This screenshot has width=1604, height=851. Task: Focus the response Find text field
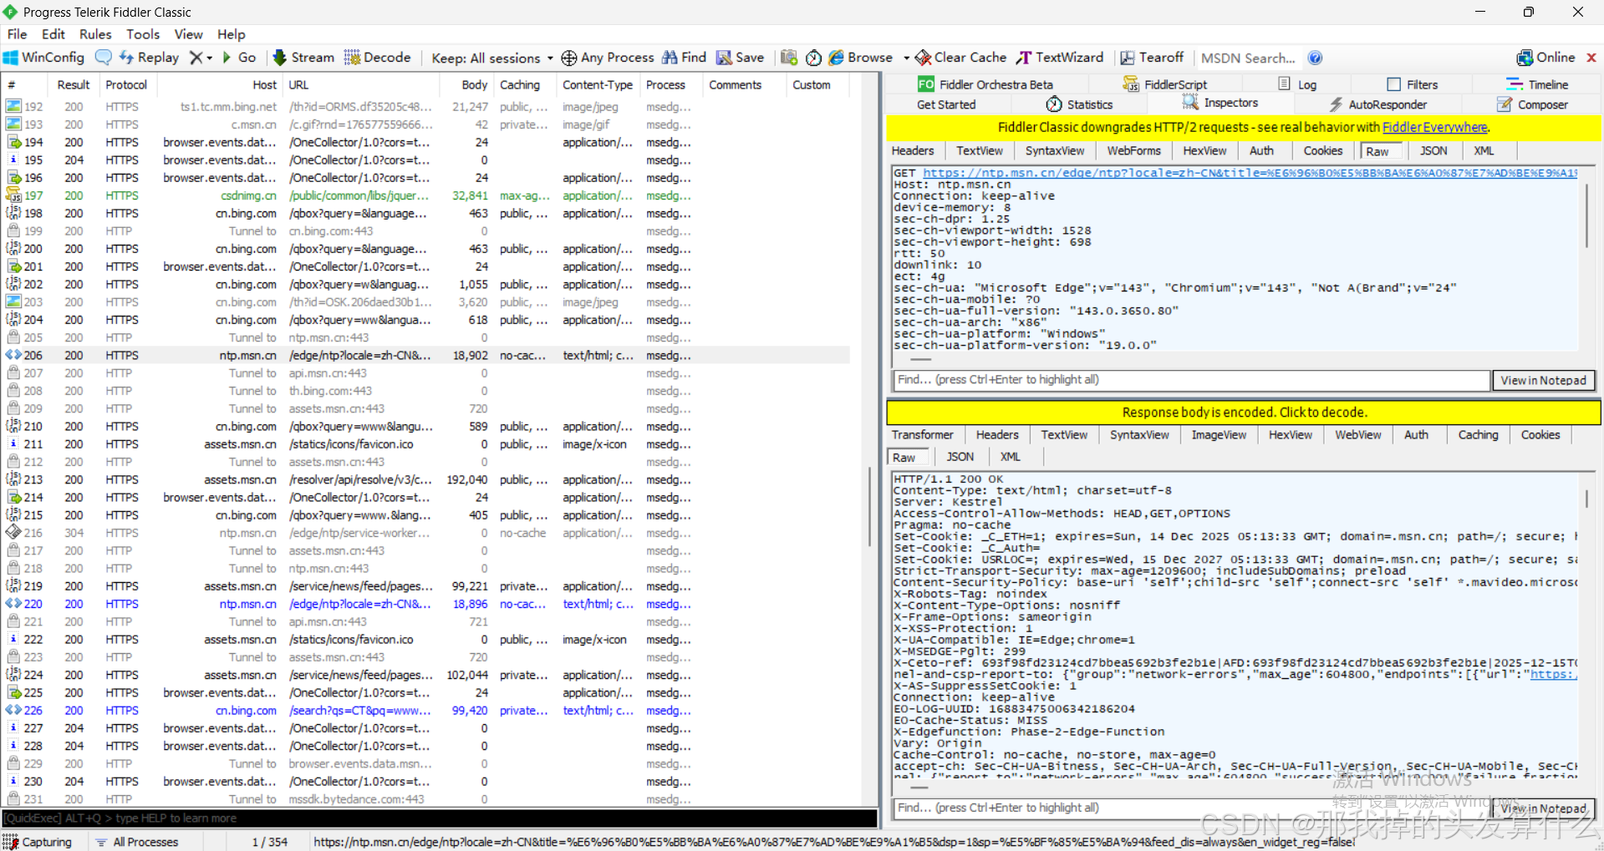point(1192,808)
